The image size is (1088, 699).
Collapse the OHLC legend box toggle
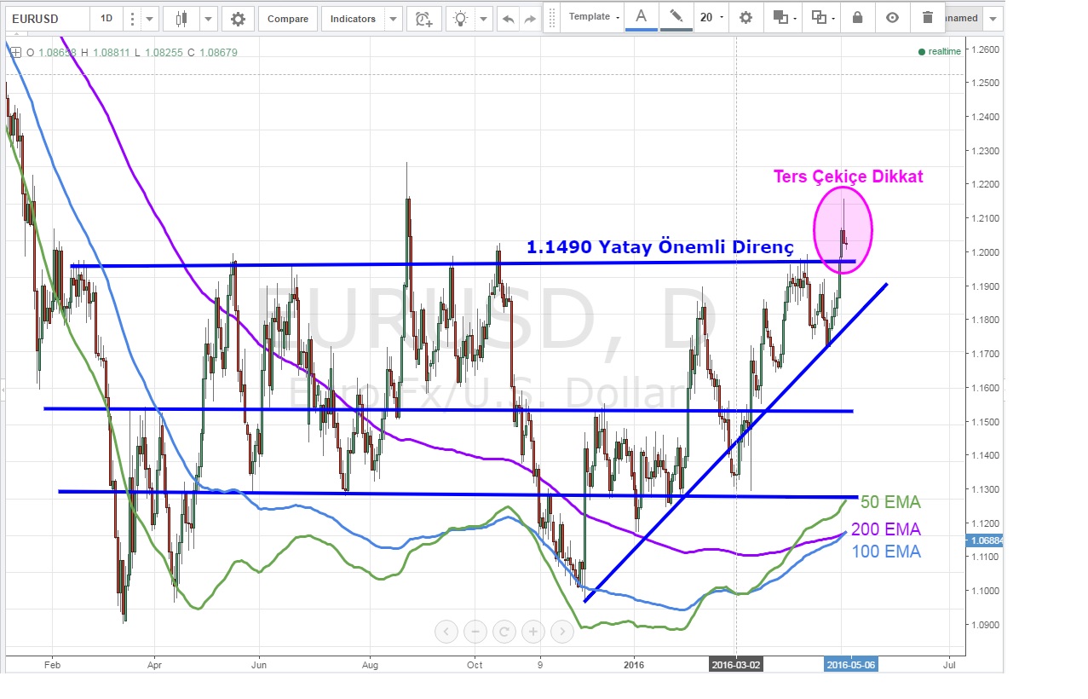pos(15,52)
